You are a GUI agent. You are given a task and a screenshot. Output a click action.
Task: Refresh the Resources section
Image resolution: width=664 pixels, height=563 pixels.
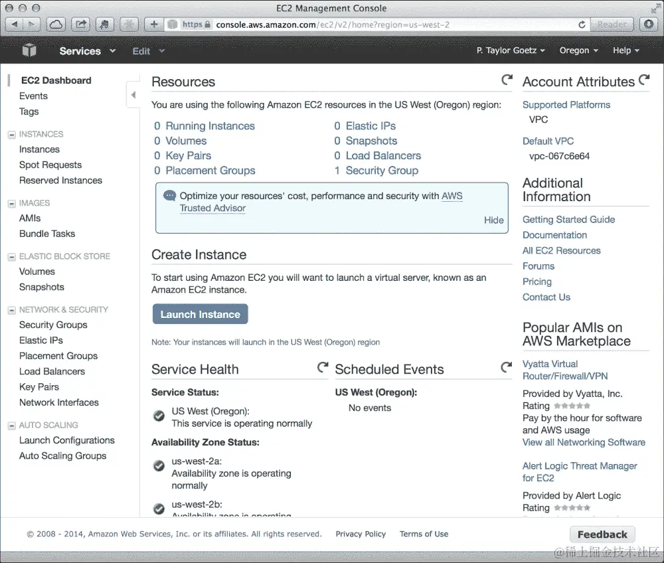507,80
